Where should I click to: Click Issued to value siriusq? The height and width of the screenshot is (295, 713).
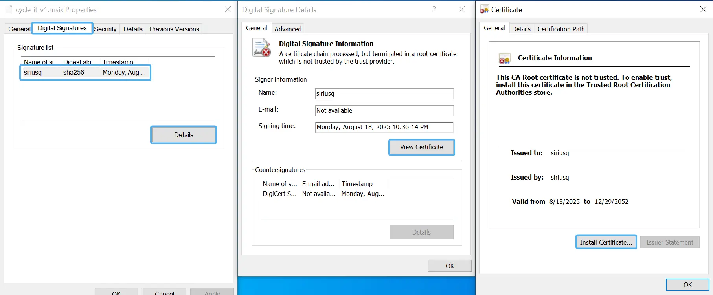560,153
